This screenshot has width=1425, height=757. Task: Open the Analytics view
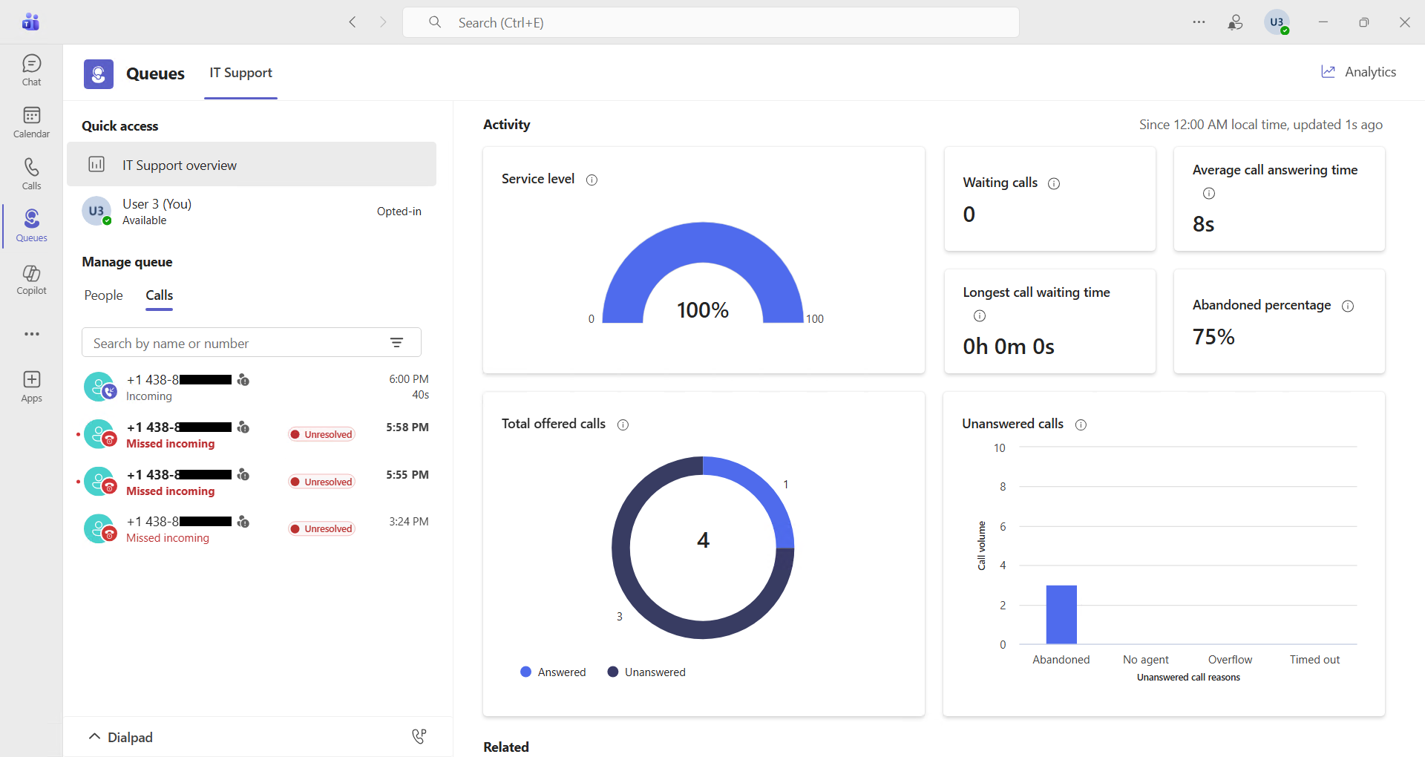click(1358, 72)
